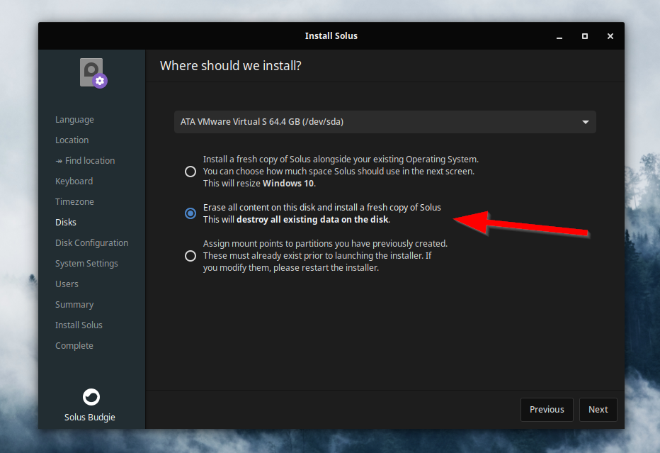Viewport: 660px width, 453px height.
Task: Select erase all content on disk option
Action: (x=190, y=213)
